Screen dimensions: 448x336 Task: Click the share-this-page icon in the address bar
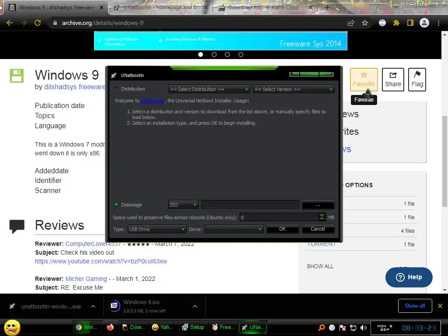pyautogui.click(x=351, y=23)
